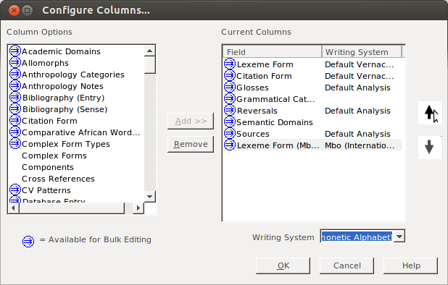448x285 pixels.
Task: Click bulk-edit icon of Reversals column
Action: click(229, 111)
